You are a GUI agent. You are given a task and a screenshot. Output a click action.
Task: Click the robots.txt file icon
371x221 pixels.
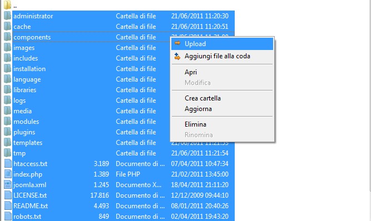click(x=8, y=216)
